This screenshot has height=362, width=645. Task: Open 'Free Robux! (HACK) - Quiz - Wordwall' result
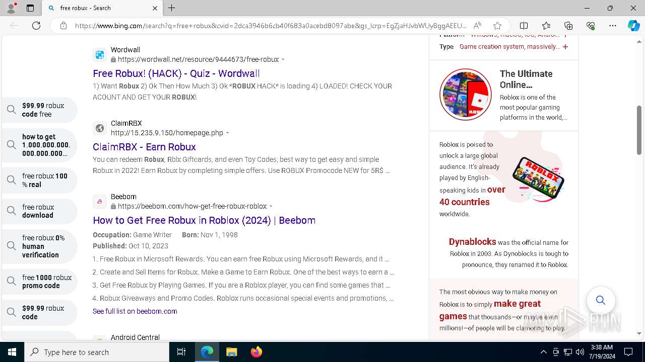pos(176,73)
